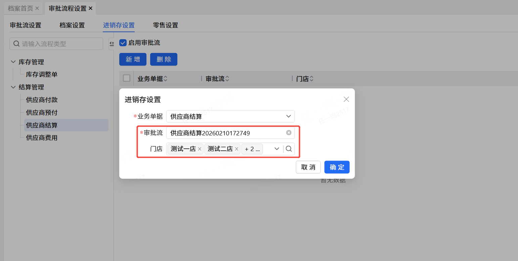Tick the table header select-all checkbox

[x=127, y=78]
